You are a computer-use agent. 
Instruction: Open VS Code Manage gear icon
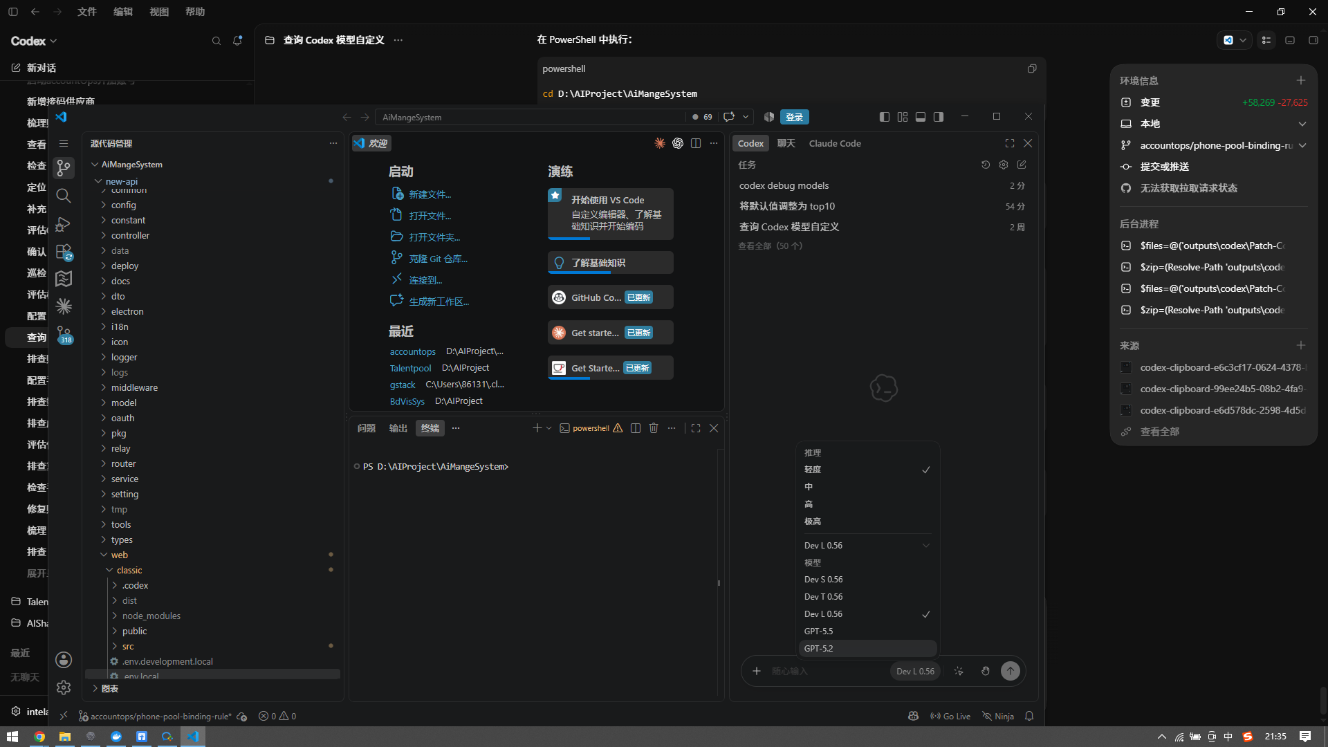64,688
